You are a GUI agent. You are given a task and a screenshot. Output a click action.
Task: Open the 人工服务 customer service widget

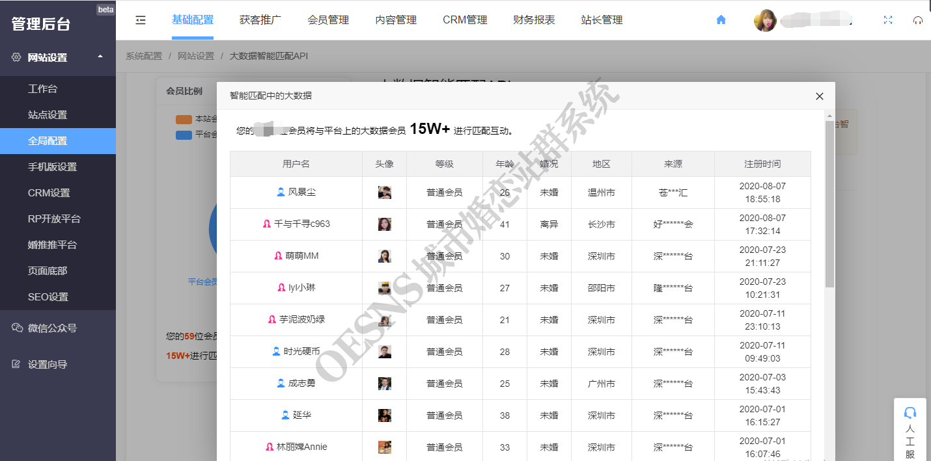(910, 430)
